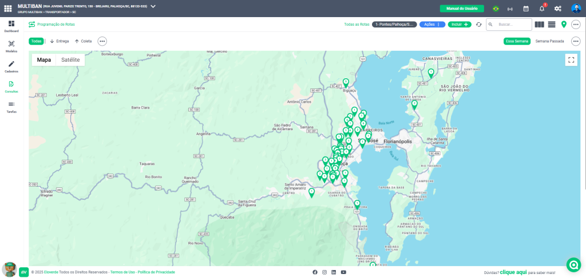Open the notifications bell

point(541,9)
